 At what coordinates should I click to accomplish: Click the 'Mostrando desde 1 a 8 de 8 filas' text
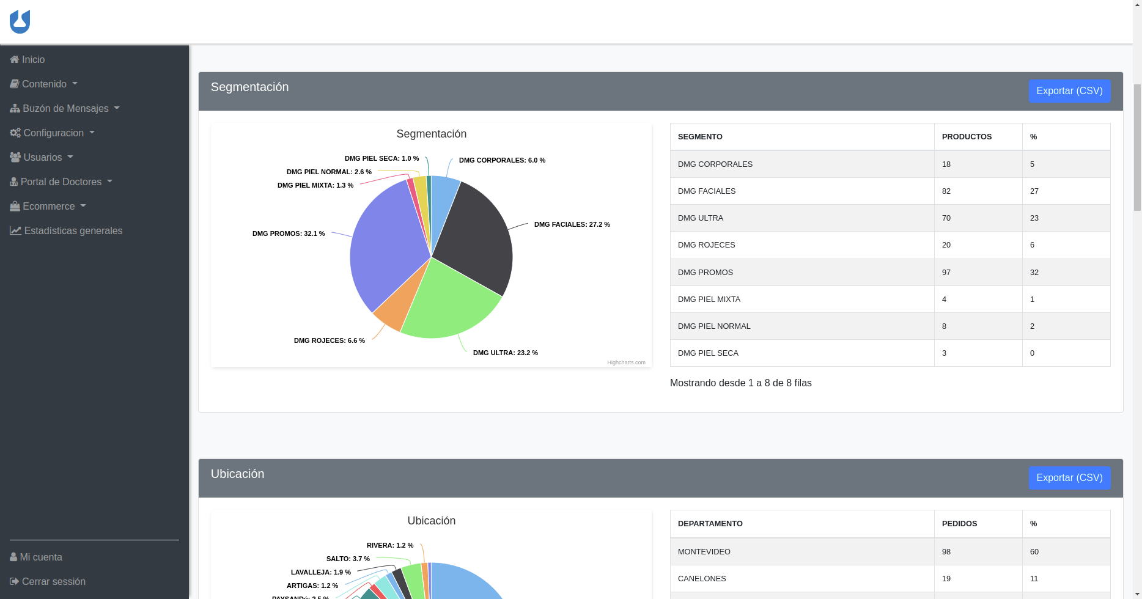click(741, 383)
